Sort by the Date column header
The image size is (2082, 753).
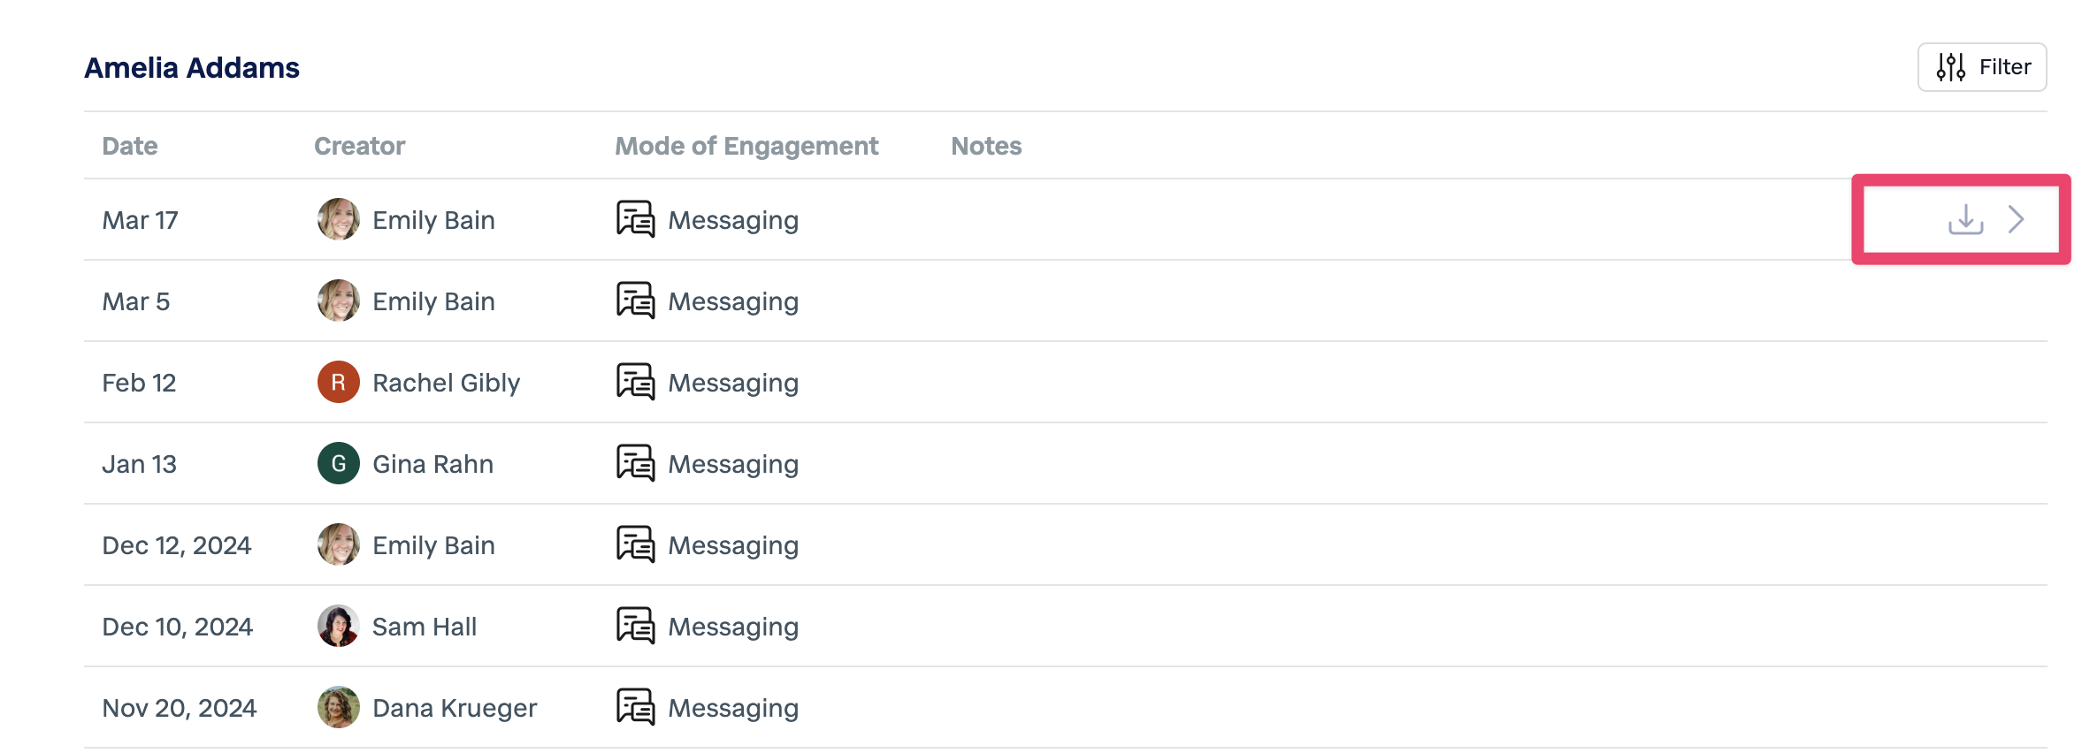[130, 146]
